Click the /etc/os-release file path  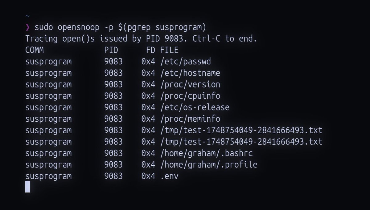tap(195, 107)
